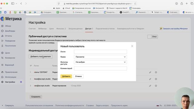The width and height of the screenshot is (194, 109).
Task: Switch to the Вебвизор tab
Action: coord(42,28)
